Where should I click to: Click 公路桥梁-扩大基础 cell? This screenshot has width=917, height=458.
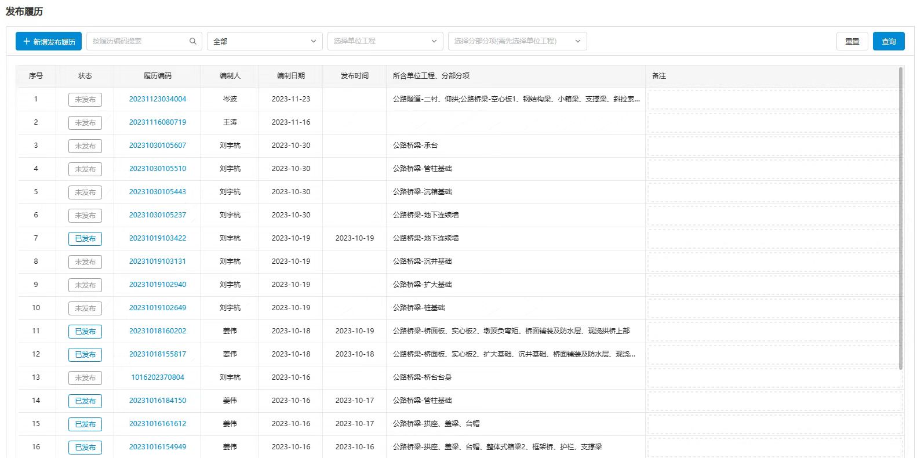pyautogui.click(x=422, y=285)
